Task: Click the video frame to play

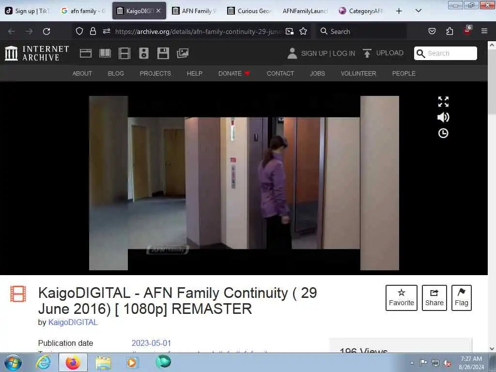Action: pyautogui.click(x=244, y=183)
